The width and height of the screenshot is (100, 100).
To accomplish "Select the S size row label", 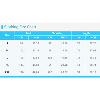I will click(7, 43).
